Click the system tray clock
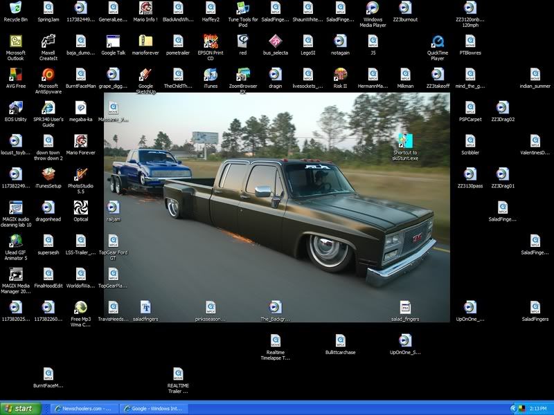This screenshot has width=554, height=415. tap(537, 409)
